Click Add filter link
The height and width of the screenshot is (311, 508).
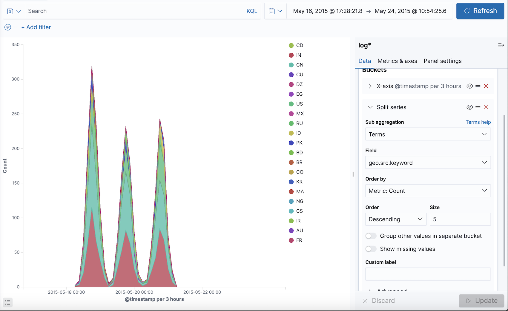[36, 27]
